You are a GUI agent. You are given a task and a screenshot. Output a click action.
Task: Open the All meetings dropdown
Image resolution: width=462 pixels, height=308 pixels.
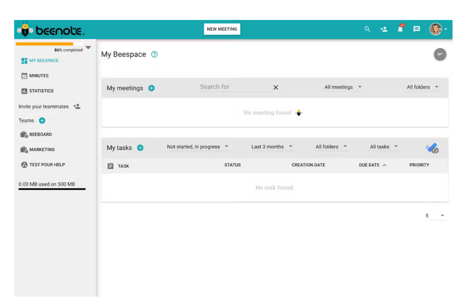[342, 87]
